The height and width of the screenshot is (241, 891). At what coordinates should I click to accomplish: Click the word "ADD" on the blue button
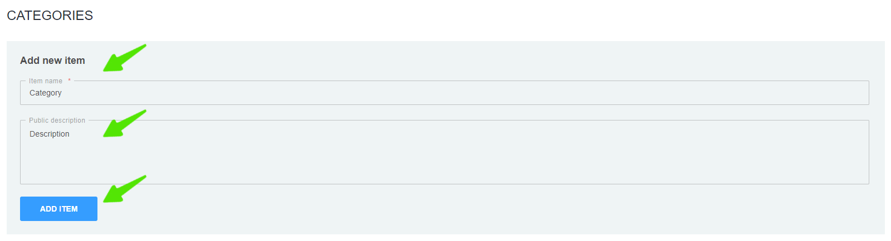tap(48, 209)
